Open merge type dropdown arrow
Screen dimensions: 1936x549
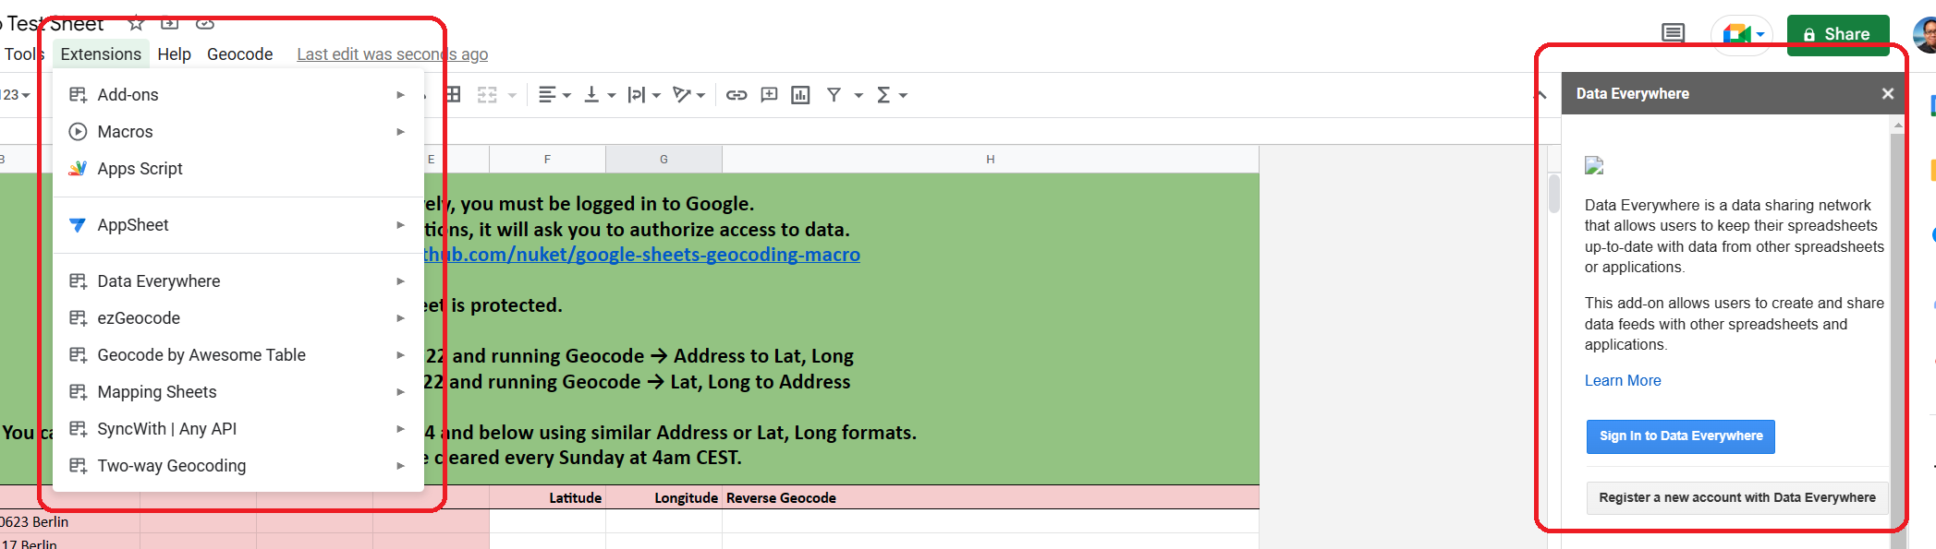(512, 95)
